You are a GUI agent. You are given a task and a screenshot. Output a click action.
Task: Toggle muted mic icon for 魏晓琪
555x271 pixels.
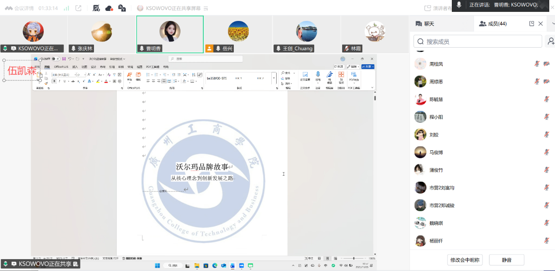[546, 223]
